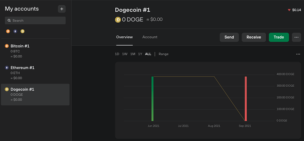The height and width of the screenshot is (141, 304).
Task: Click the green Trade button
Action: coord(279,37)
